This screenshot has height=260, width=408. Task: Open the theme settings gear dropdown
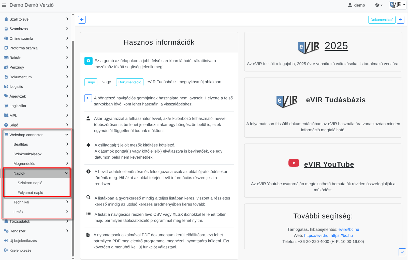[378, 5]
